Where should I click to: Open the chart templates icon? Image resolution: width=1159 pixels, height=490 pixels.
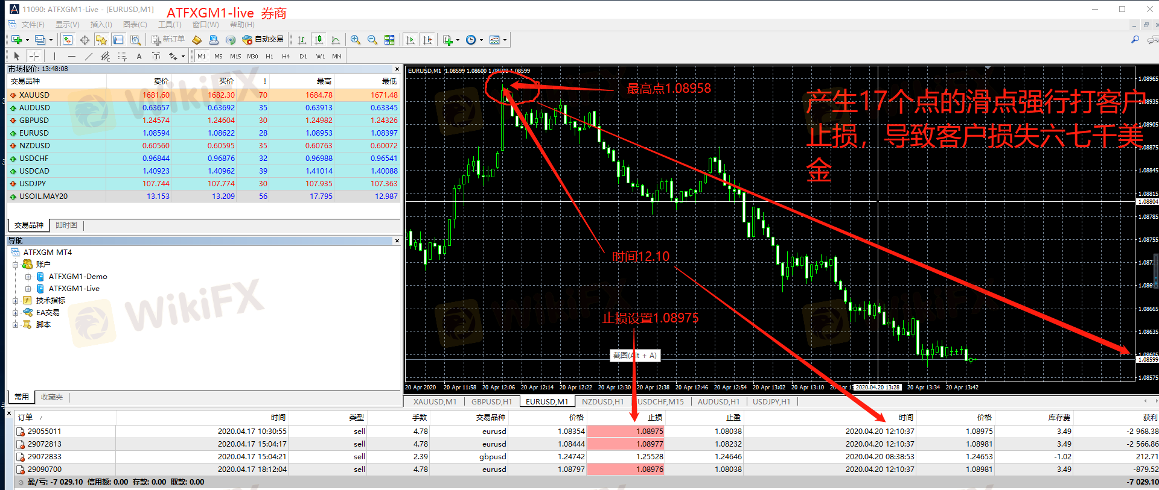click(494, 40)
